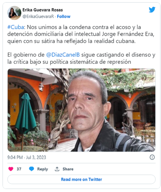Viewport: 161px width, 192px height.
Task: Open the tweet info circle icon
Action: click(x=152, y=157)
